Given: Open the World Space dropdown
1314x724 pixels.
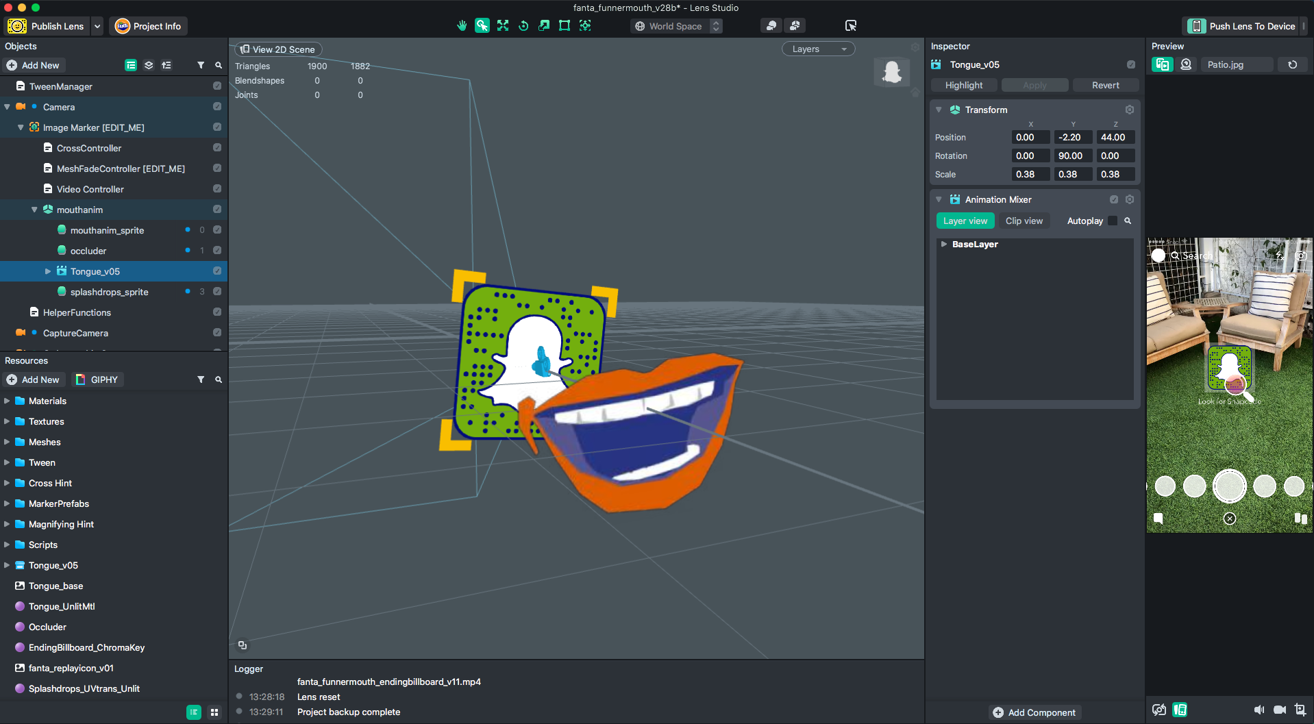Looking at the screenshot, I should 677,26.
